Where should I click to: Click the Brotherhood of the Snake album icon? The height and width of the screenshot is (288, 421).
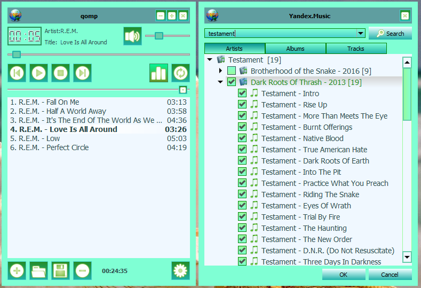tap(243, 71)
